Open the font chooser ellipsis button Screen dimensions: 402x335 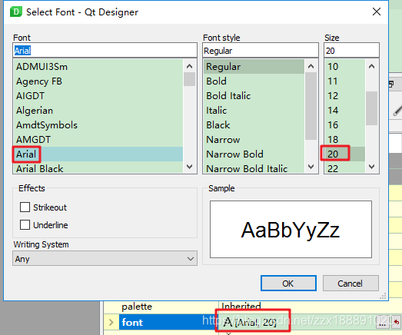(x=383, y=323)
